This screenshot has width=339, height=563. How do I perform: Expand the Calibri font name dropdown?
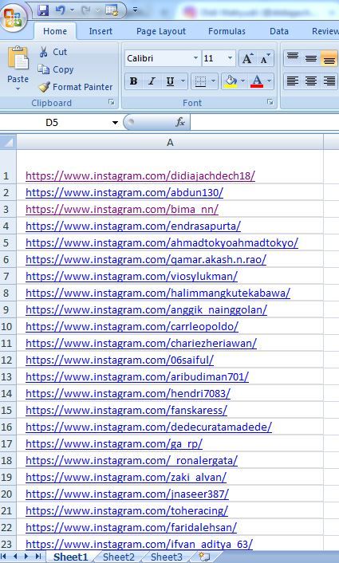[195, 58]
